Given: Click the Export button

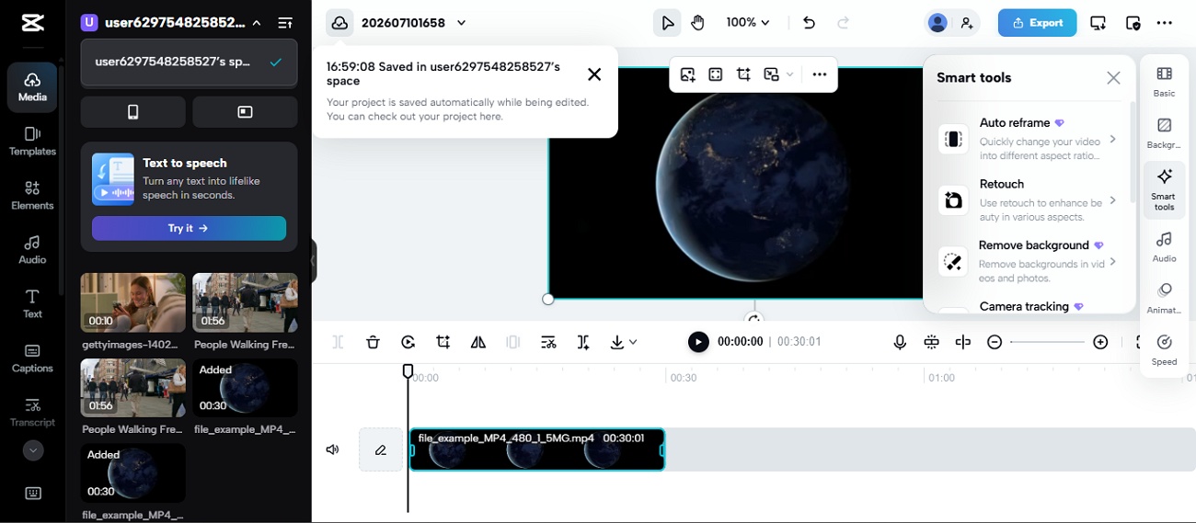Looking at the screenshot, I should point(1037,23).
